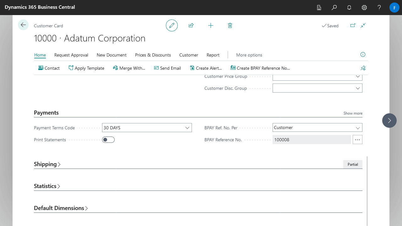
Task: Open Customer Price Group dropdown
Action: [358, 77]
